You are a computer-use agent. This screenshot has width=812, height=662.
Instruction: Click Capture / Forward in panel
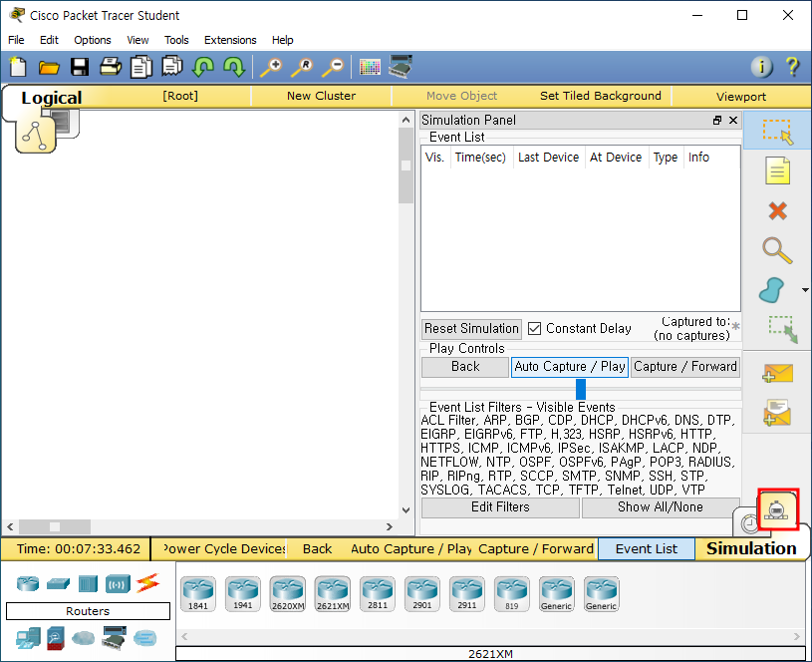point(685,367)
